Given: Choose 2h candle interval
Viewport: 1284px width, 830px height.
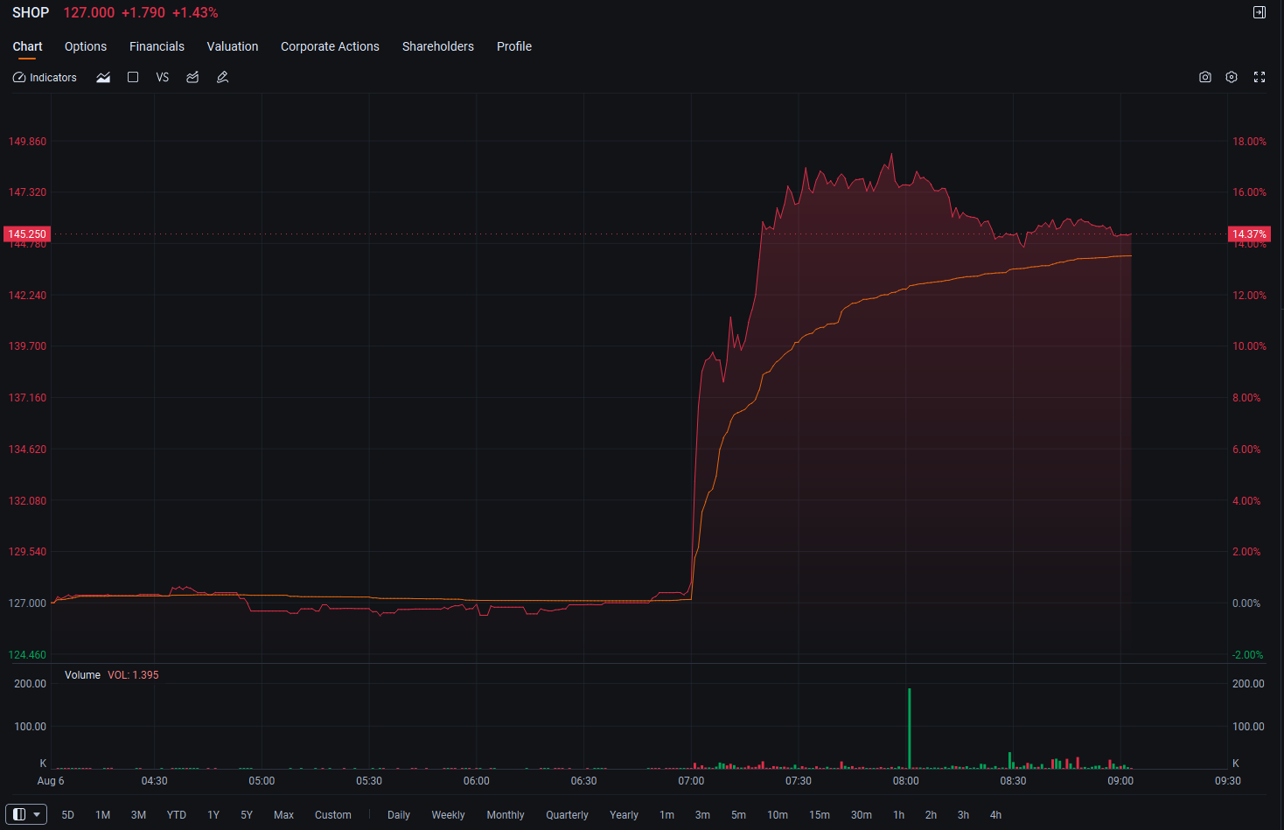Looking at the screenshot, I should coord(932,815).
